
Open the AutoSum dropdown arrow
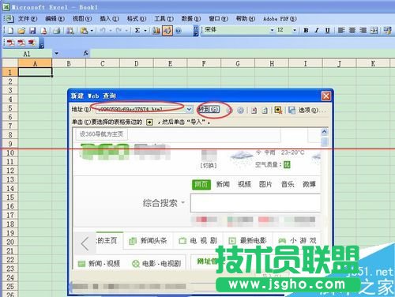coord(145,31)
